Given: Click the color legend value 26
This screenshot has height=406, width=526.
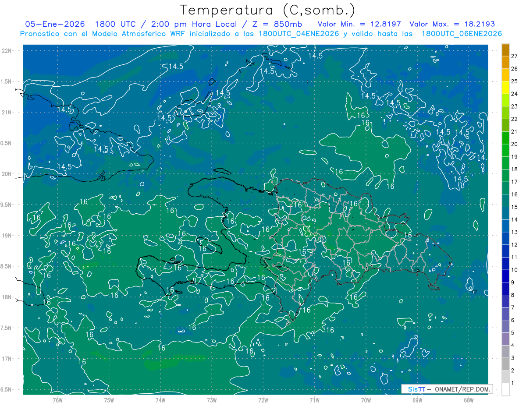Looking at the screenshot, I should pyautogui.click(x=515, y=69).
